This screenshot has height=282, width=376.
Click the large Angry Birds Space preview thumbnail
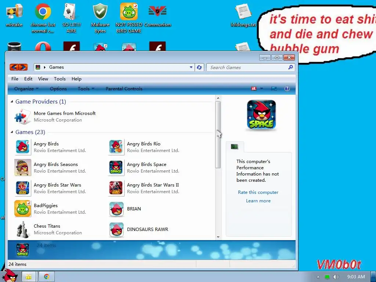261,115
